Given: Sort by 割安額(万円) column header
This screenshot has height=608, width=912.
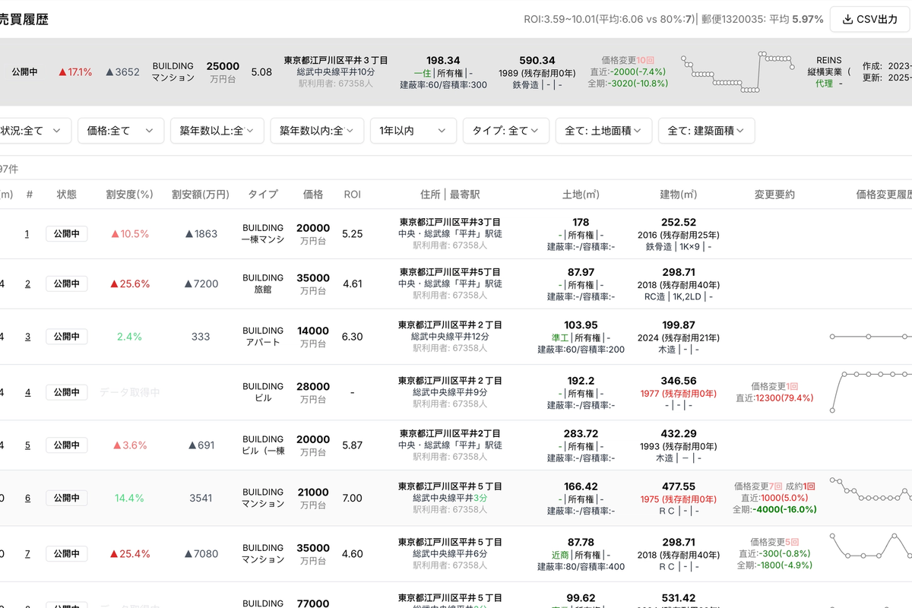Looking at the screenshot, I should coord(201,195).
